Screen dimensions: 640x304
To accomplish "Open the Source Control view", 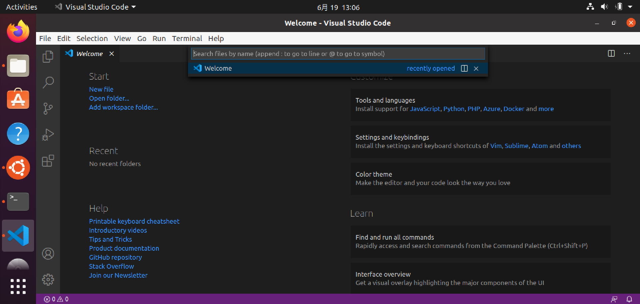I will tap(48, 108).
